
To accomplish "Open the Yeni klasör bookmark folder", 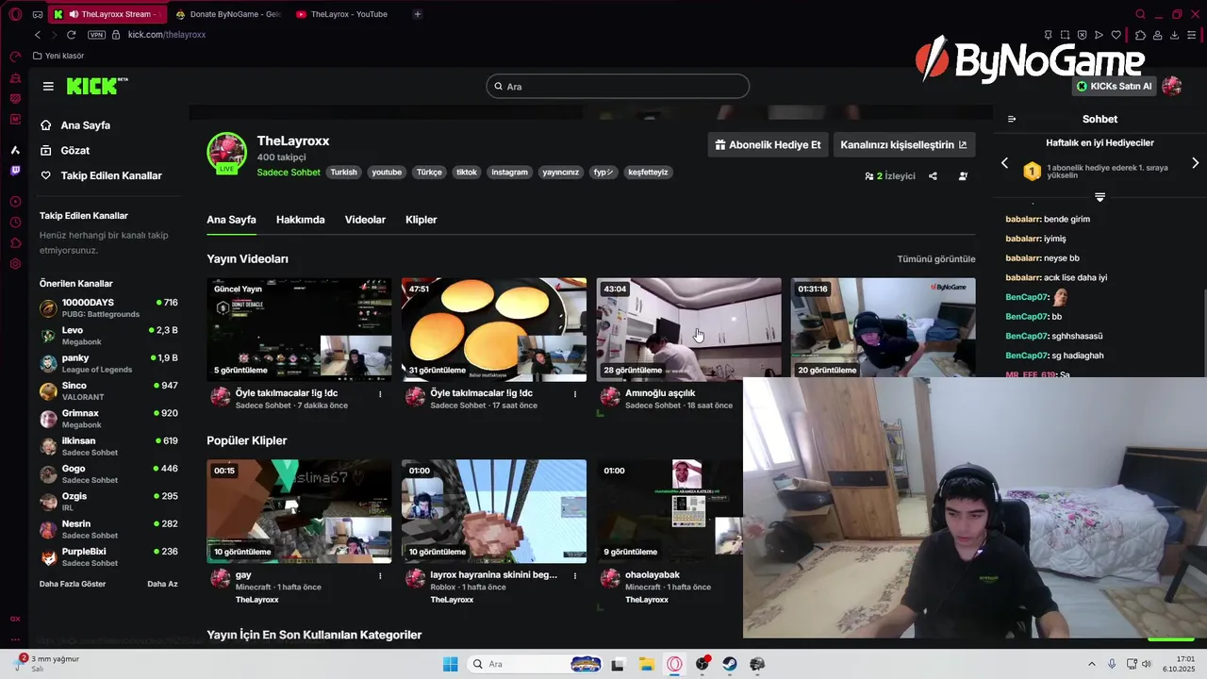I will 58,56.
